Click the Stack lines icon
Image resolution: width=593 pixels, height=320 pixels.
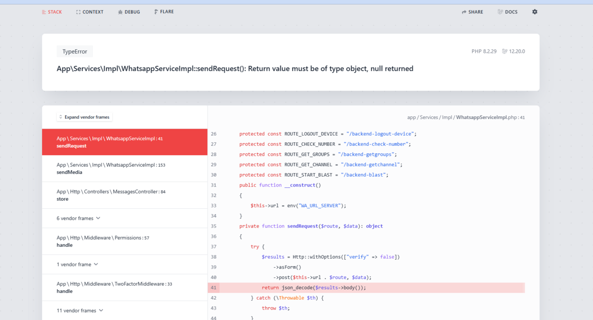pyautogui.click(x=44, y=12)
